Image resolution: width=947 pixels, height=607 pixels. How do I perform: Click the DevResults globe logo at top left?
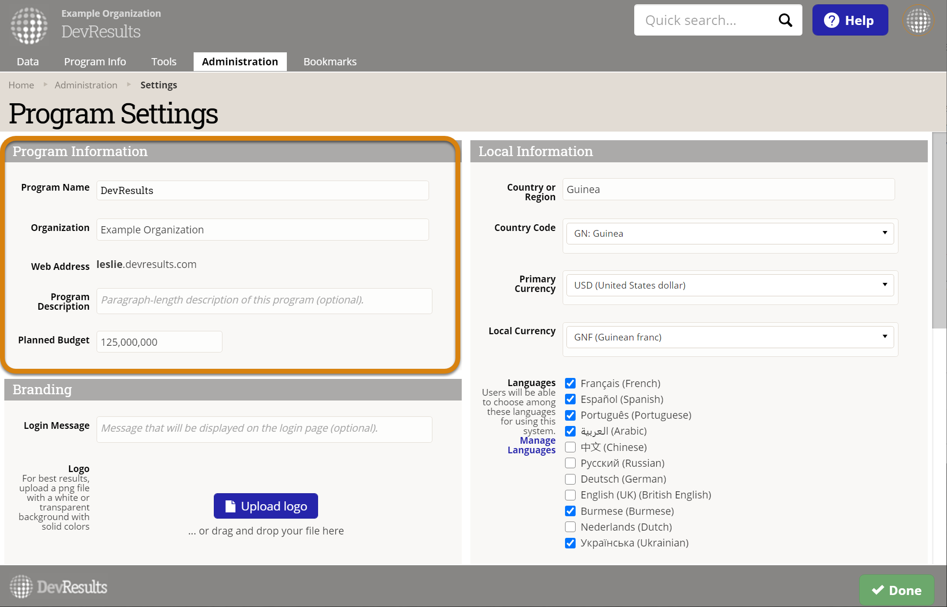point(29,25)
